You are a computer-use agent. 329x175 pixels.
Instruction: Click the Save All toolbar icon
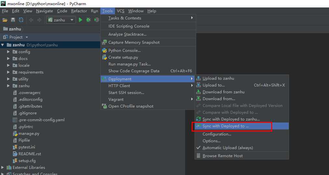click(x=13, y=20)
